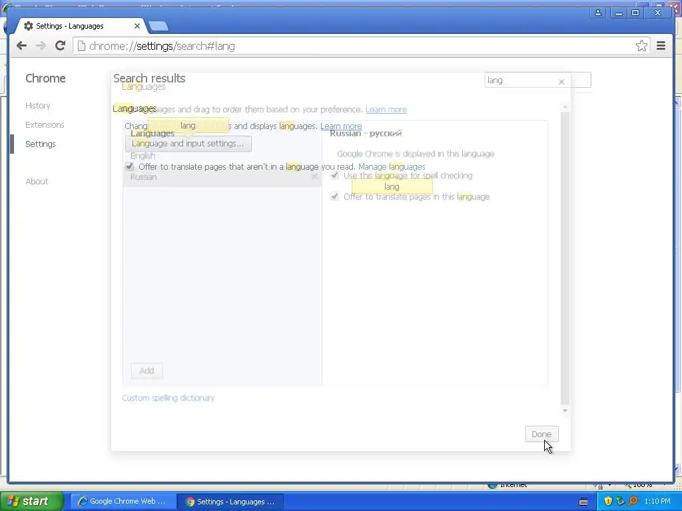Click the dialog scrollbar up arrow
Viewport: 682px width, 511px height.
pos(565,106)
